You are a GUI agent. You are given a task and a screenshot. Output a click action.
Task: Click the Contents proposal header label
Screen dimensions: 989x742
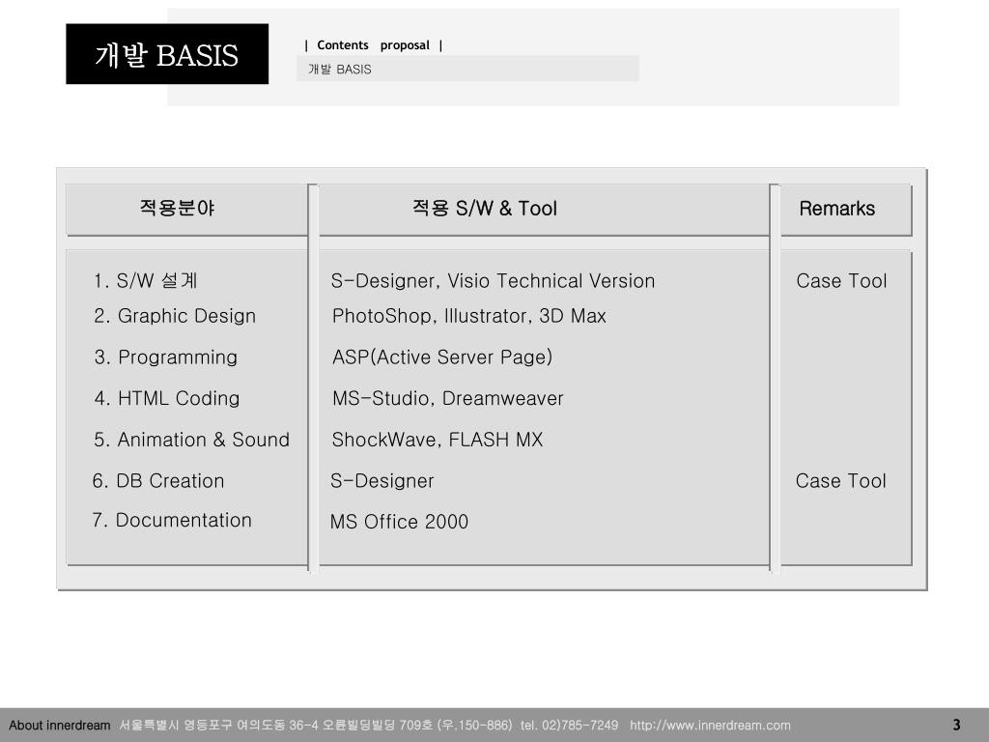point(374,45)
